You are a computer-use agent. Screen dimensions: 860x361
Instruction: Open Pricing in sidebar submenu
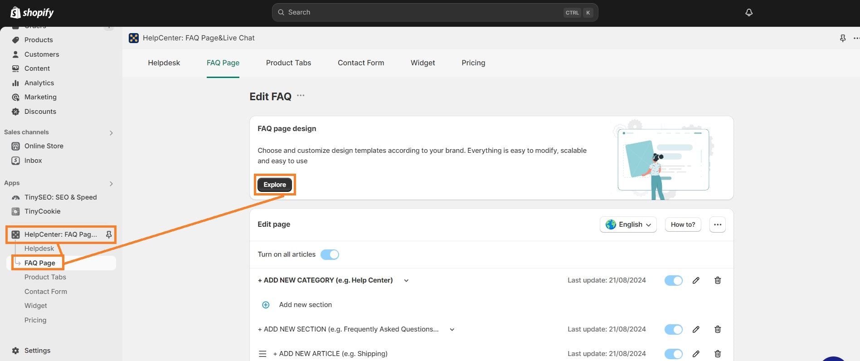click(x=35, y=320)
